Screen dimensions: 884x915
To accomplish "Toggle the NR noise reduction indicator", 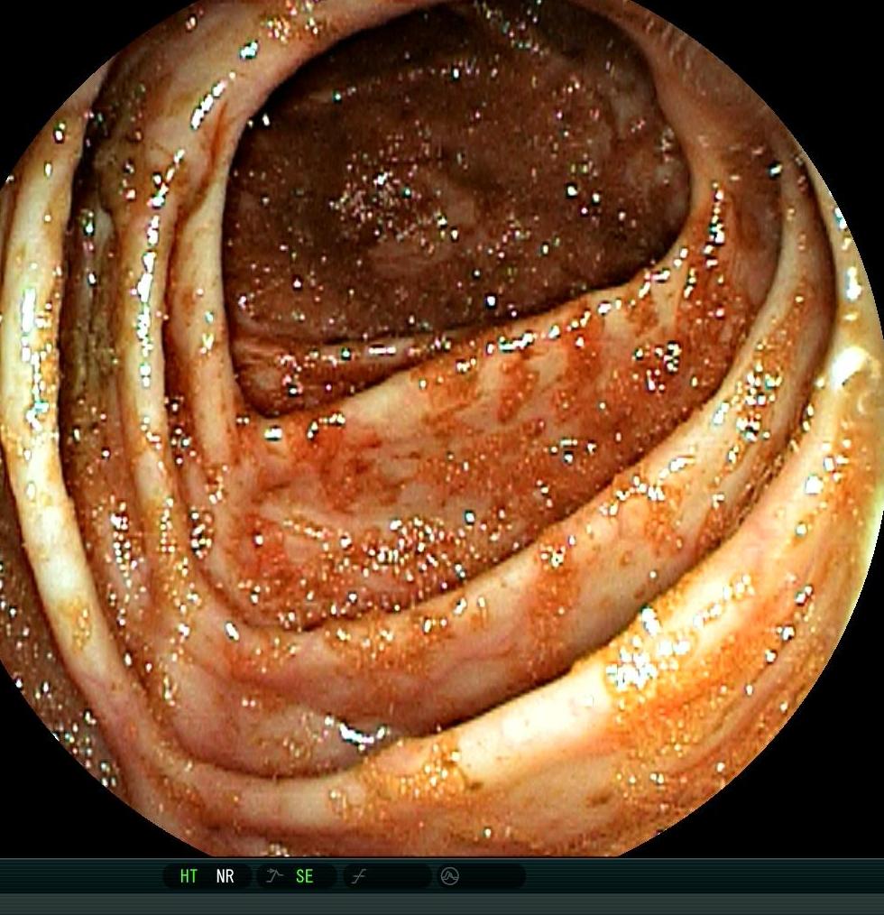I will [x=225, y=876].
